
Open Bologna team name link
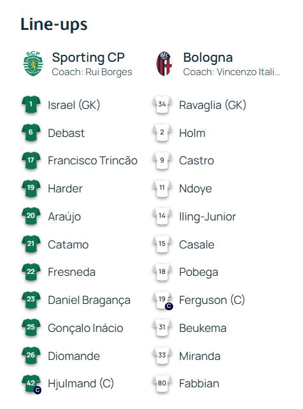pos(208,57)
